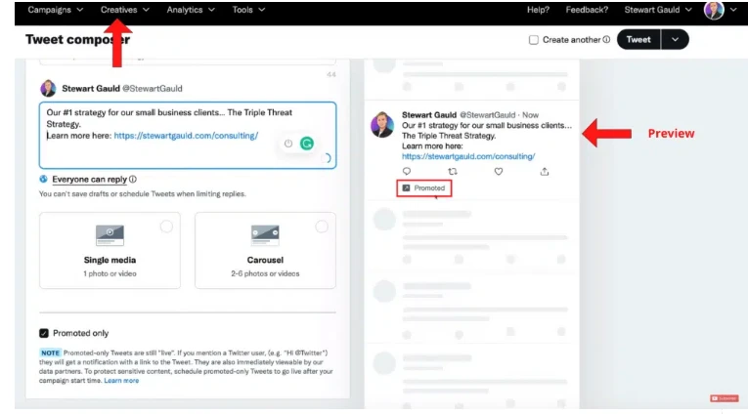Click composer Stewart Gauld avatar

[x=48, y=89]
